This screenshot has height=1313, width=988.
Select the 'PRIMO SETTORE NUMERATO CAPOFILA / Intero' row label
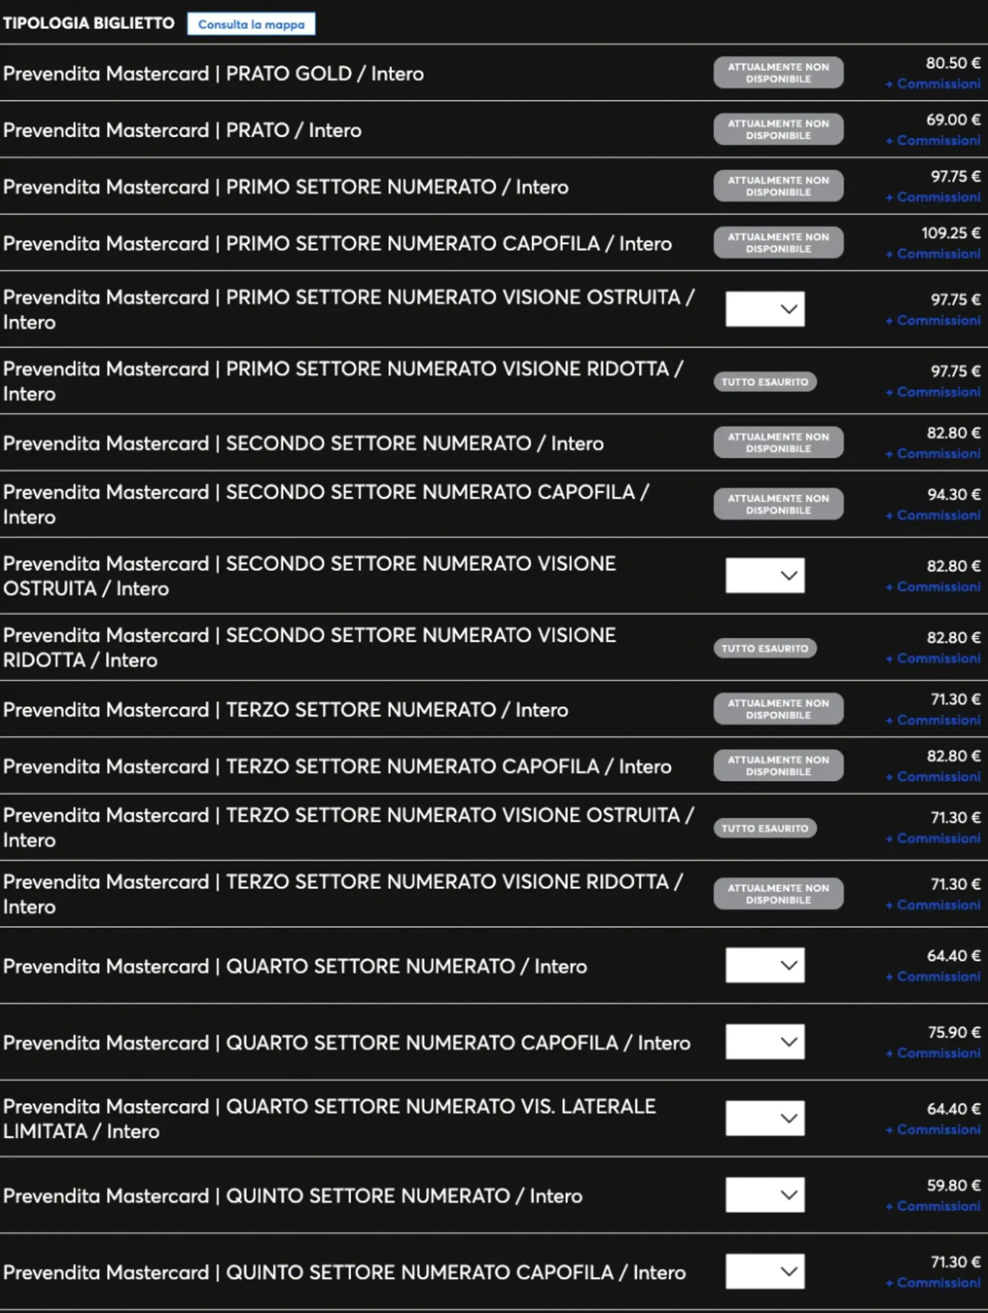click(x=337, y=244)
